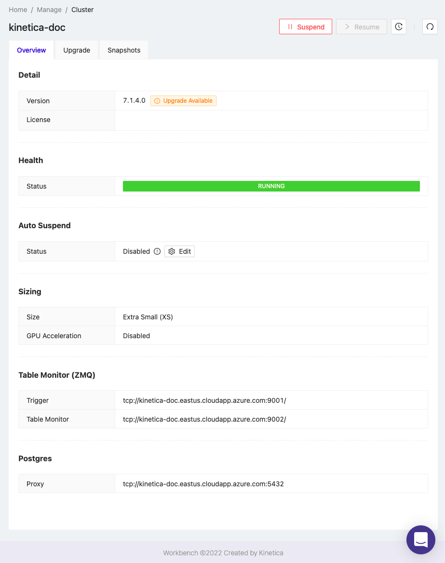Click the gear icon on the Edit button
Viewport: 445px width, 563px height.
tap(172, 251)
